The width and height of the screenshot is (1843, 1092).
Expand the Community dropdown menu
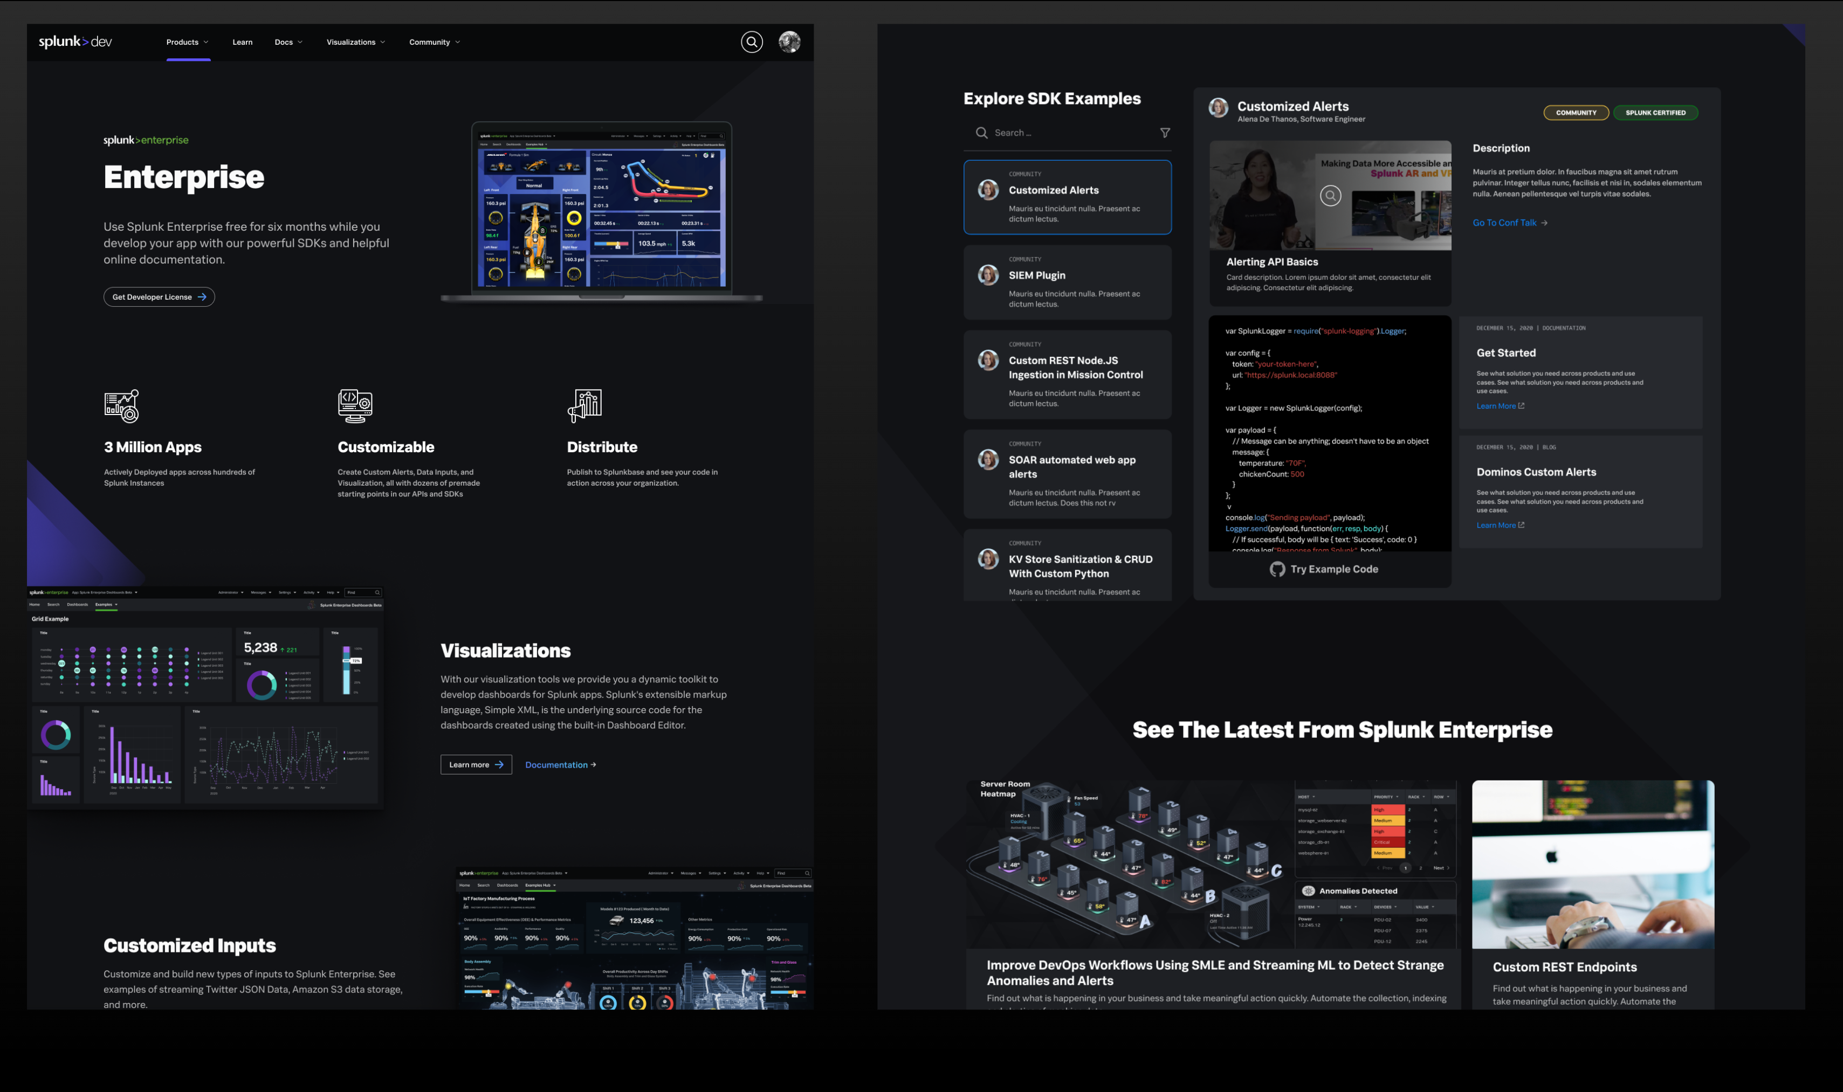[x=434, y=42]
